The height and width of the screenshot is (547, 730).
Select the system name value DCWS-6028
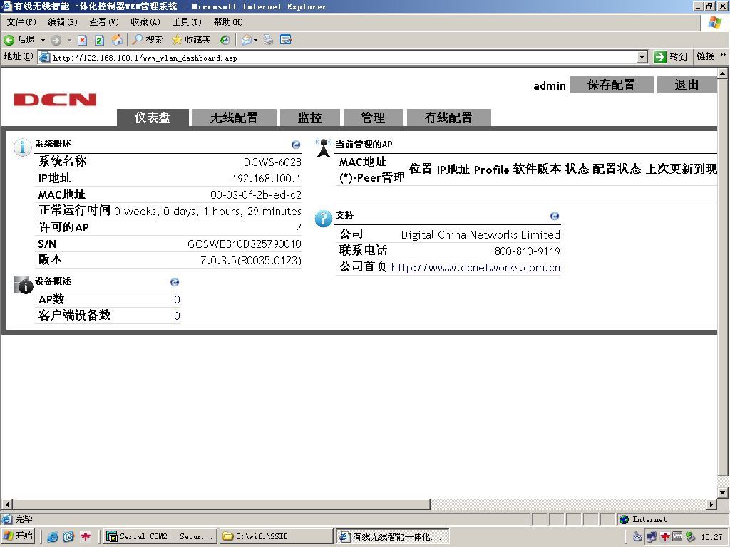point(272,162)
